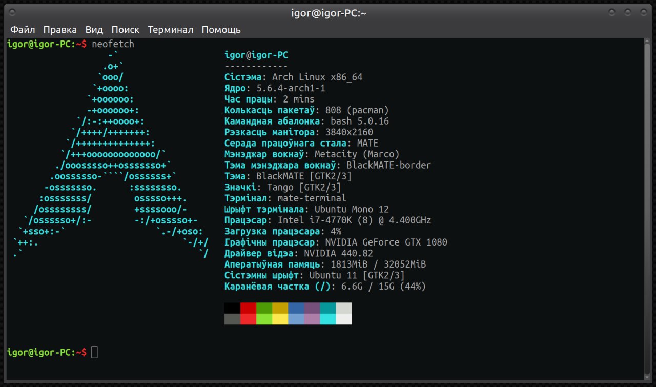Click the line "Значкі: Tango [GTK2/3]"
The height and width of the screenshot is (387, 656).
tap(283, 188)
